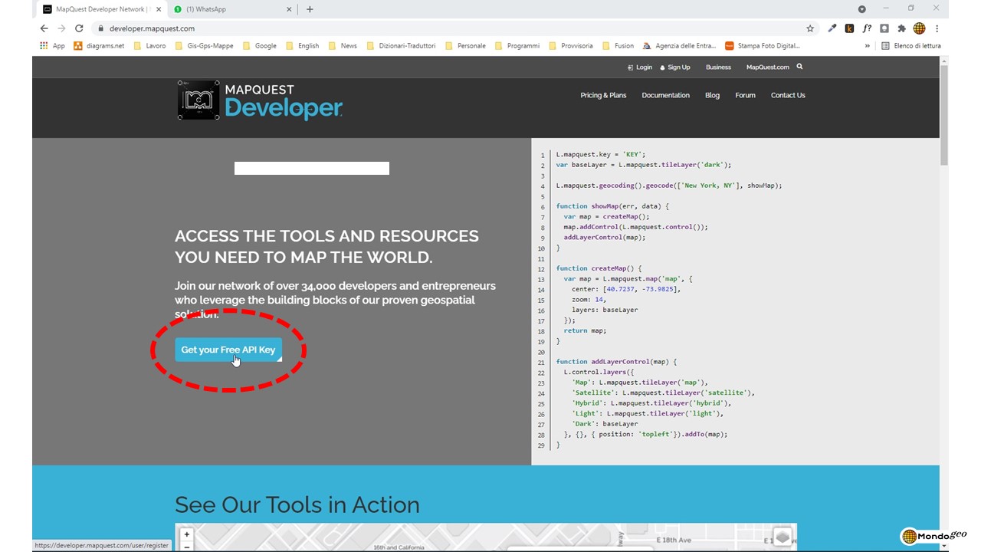This screenshot has width=981, height=552.
Task: Click the eyedropper extension icon
Action: point(832,28)
